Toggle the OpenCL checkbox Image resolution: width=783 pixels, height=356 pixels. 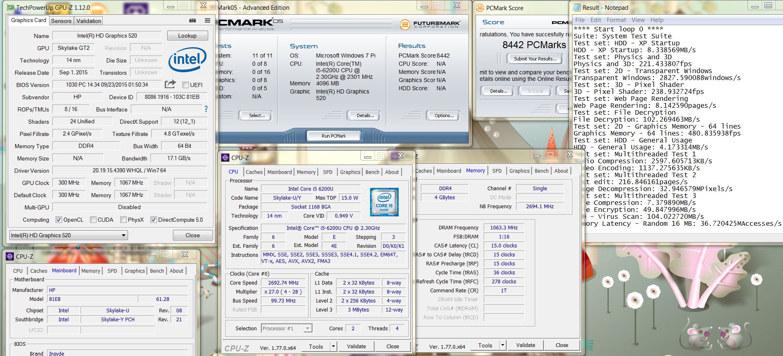click(59, 220)
